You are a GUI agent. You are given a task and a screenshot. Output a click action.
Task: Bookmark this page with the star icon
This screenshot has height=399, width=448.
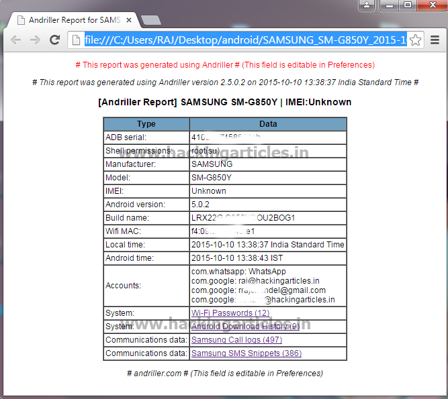415,40
